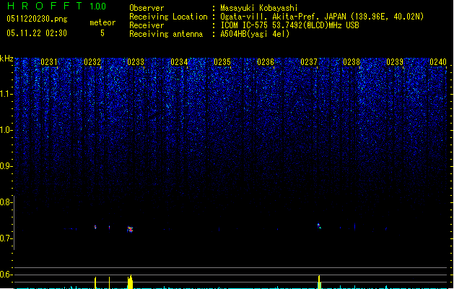Click the 0238 time marker
Screen dimensions: 454x289
pos(352,62)
